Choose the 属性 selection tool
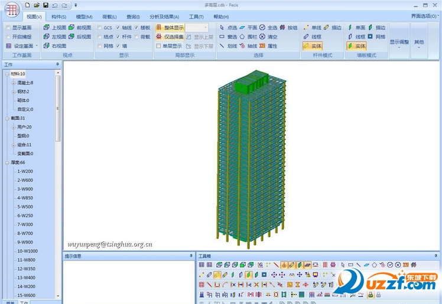Image resolution: width=442 pixels, height=304 pixels. [268, 45]
